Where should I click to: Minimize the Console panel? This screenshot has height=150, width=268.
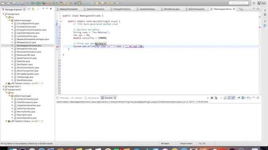click(254, 97)
